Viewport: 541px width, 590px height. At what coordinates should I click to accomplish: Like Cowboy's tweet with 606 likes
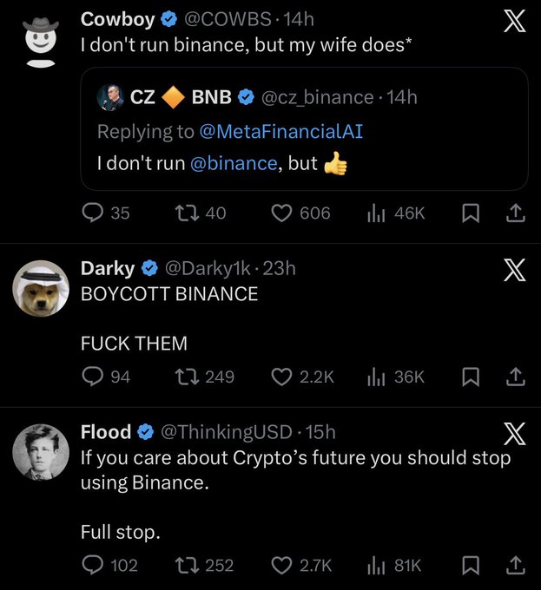(x=281, y=213)
